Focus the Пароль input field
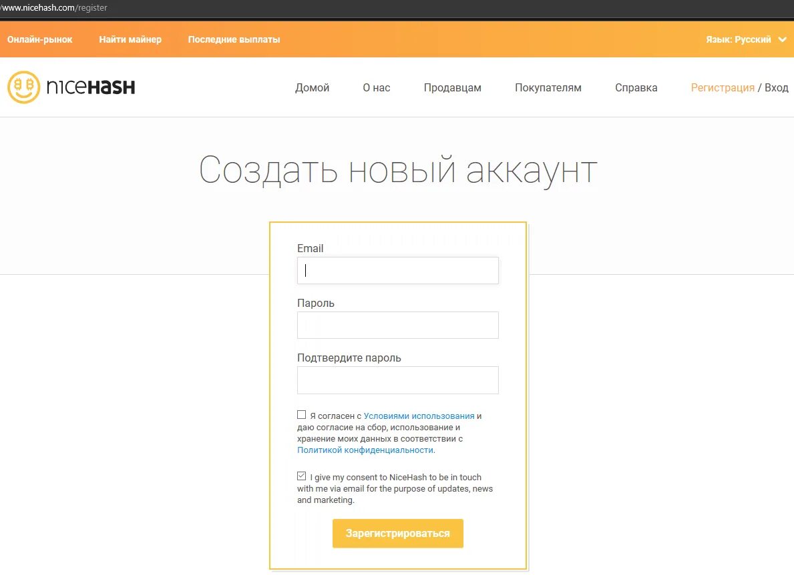This screenshot has width=794, height=575. coord(397,325)
